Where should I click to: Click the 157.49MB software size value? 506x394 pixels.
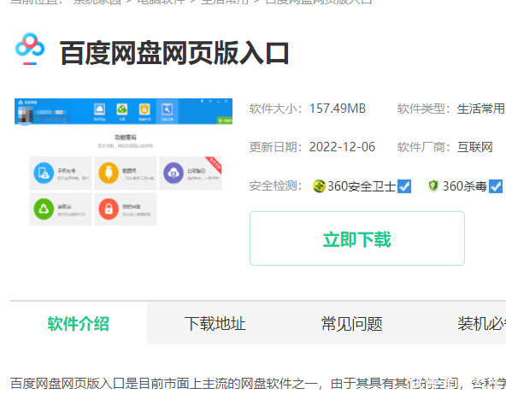(x=338, y=109)
